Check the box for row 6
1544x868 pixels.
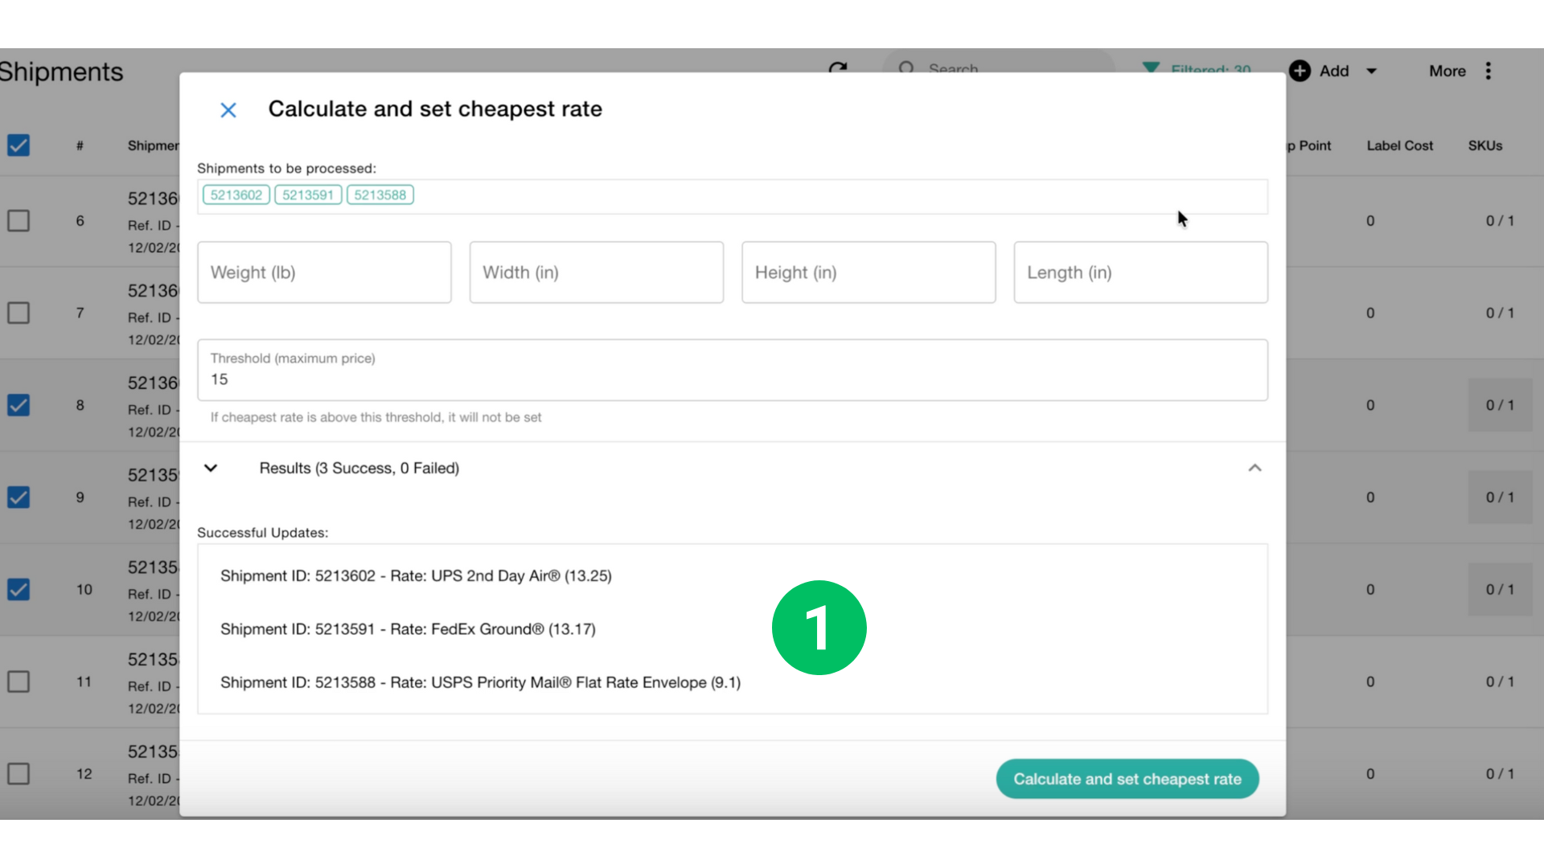coord(18,221)
